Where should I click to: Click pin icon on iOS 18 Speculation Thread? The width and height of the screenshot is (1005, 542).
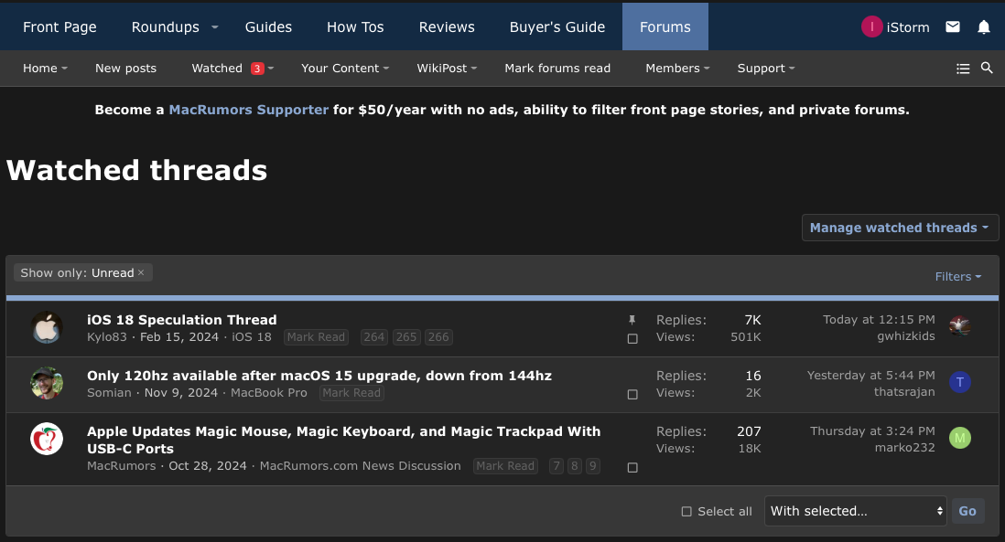point(632,320)
